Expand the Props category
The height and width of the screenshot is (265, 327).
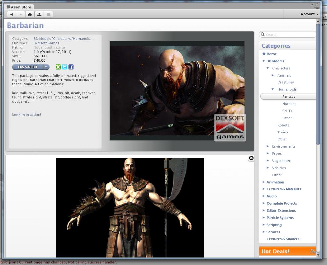(268, 154)
